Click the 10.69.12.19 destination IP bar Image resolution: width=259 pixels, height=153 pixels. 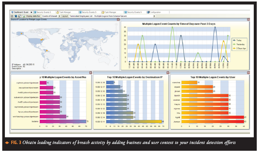click(x=120, y=113)
